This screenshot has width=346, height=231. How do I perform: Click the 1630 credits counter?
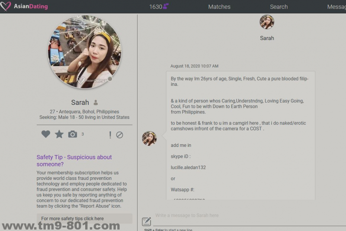click(x=155, y=7)
